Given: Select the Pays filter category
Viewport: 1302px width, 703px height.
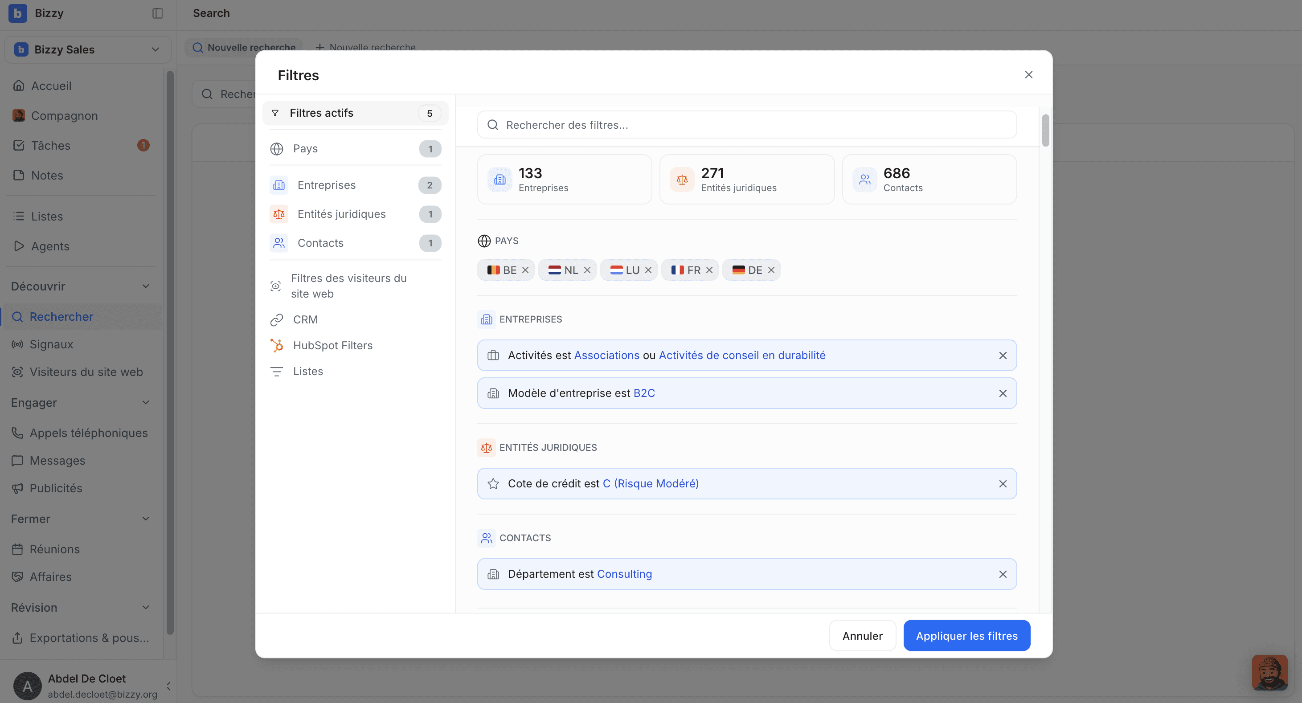Looking at the screenshot, I should click(x=355, y=149).
